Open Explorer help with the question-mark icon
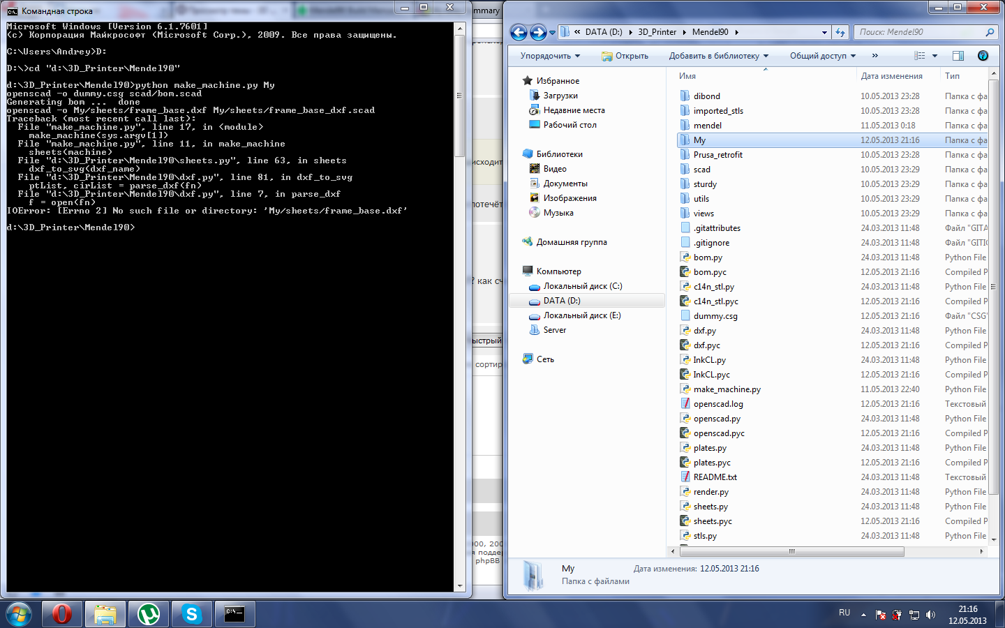Image resolution: width=1005 pixels, height=628 pixels. (x=983, y=56)
